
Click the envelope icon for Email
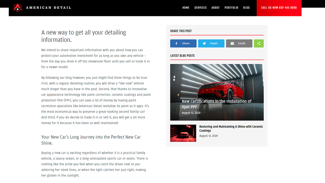click(x=232, y=43)
